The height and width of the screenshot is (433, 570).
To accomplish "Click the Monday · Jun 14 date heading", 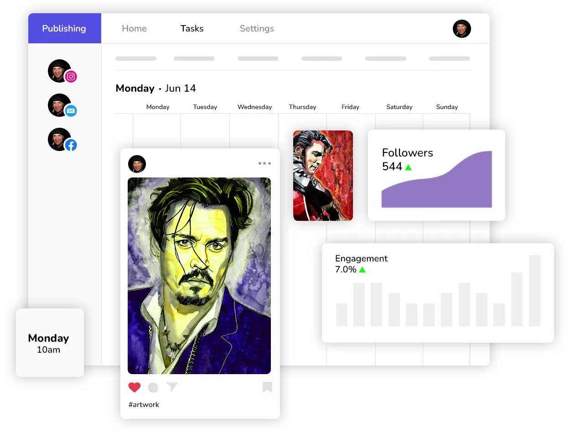I will point(155,88).
